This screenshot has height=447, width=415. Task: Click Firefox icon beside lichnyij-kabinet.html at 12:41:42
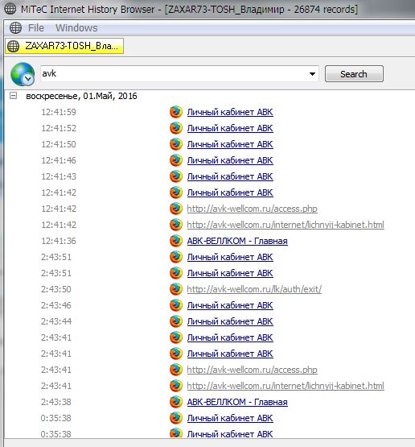tap(176, 225)
